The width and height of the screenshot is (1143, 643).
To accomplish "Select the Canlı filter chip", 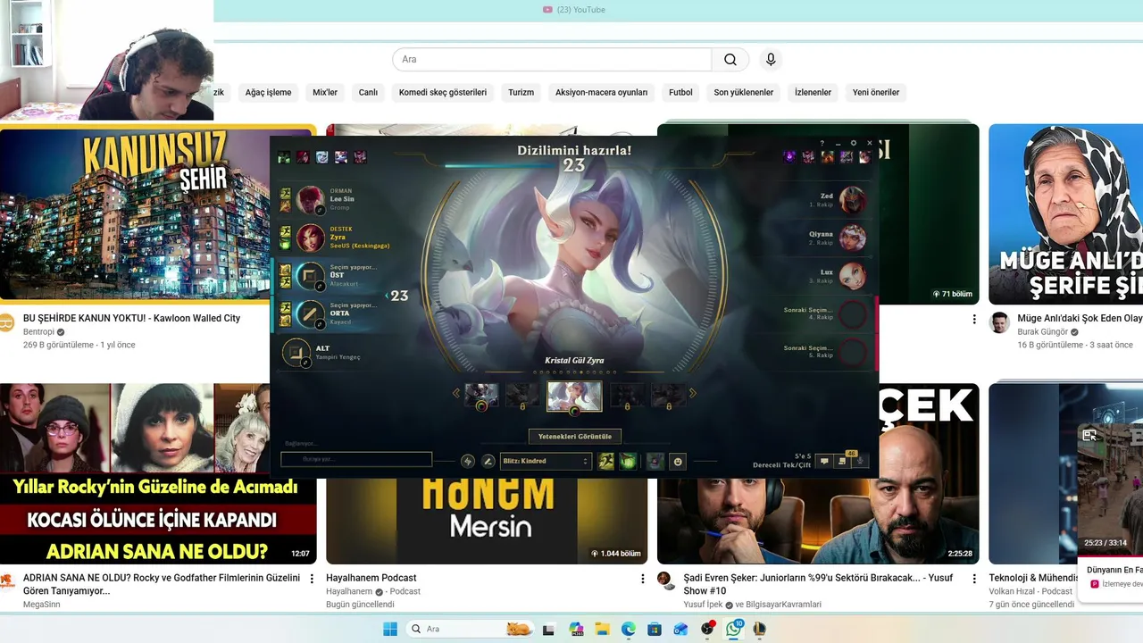I will click(368, 92).
